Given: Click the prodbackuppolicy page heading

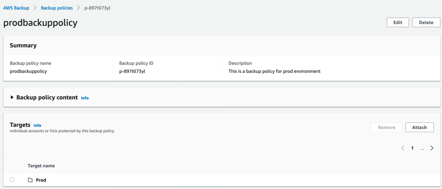Looking at the screenshot, I should [40, 23].
